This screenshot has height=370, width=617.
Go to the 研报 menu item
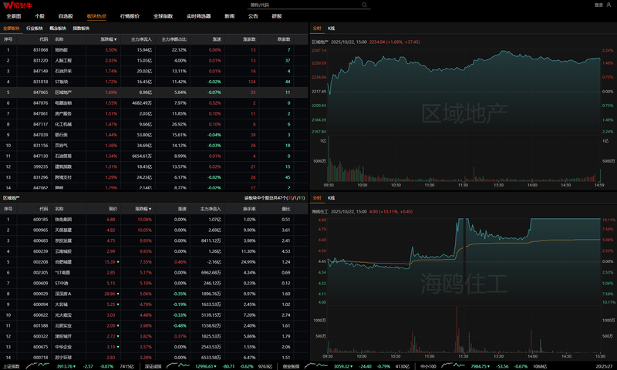[277, 16]
